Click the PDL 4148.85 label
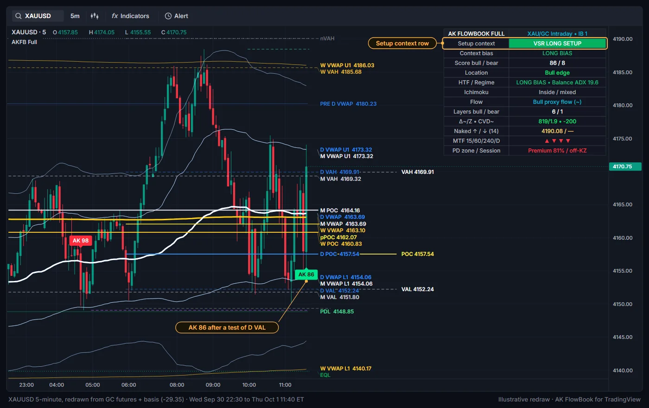Image resolution: width=649 pixels, height=408 pixels. (x=337, y=312)
